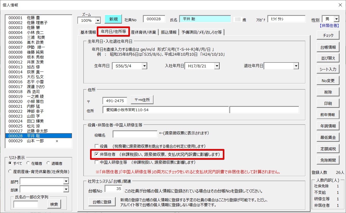
Task: Uncheck the 非居住者 checkbox
Action: pos(97,154)
